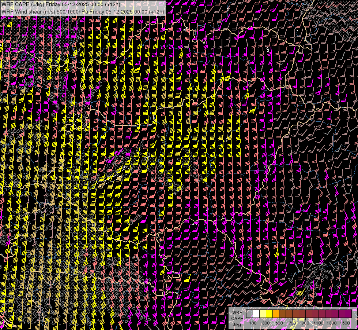Select the rightmost purple legend swatch

[348, 314]
